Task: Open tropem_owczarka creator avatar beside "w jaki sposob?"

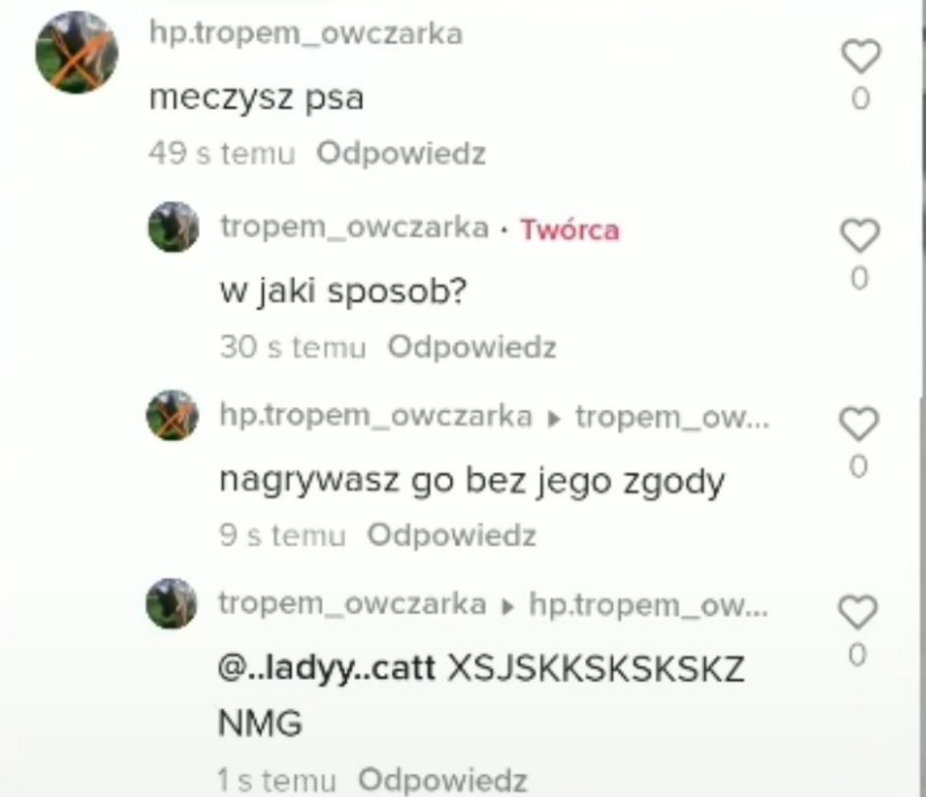Action: tap(174, 228)
